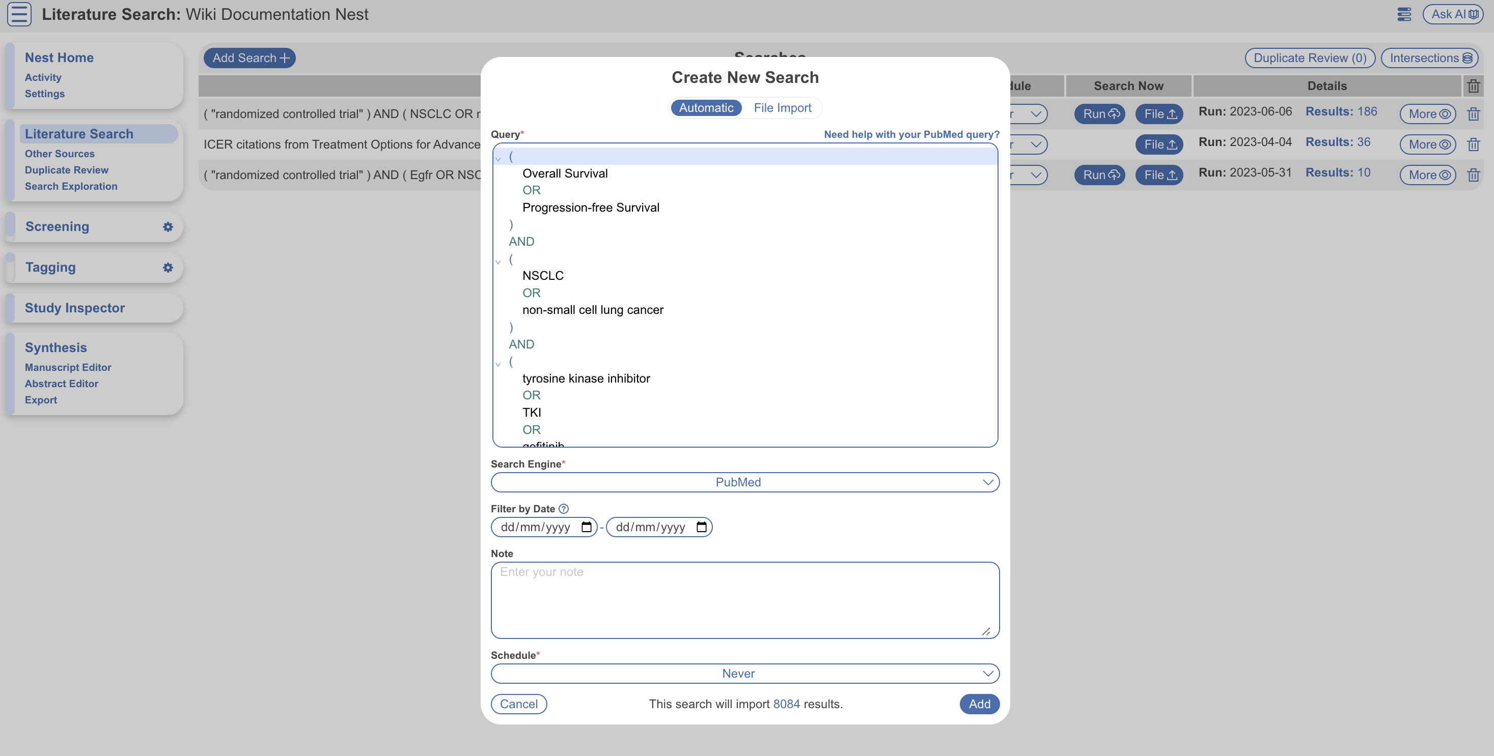Switch to File Import mode
Screen dimensions: 1494x756
point(782,108)
